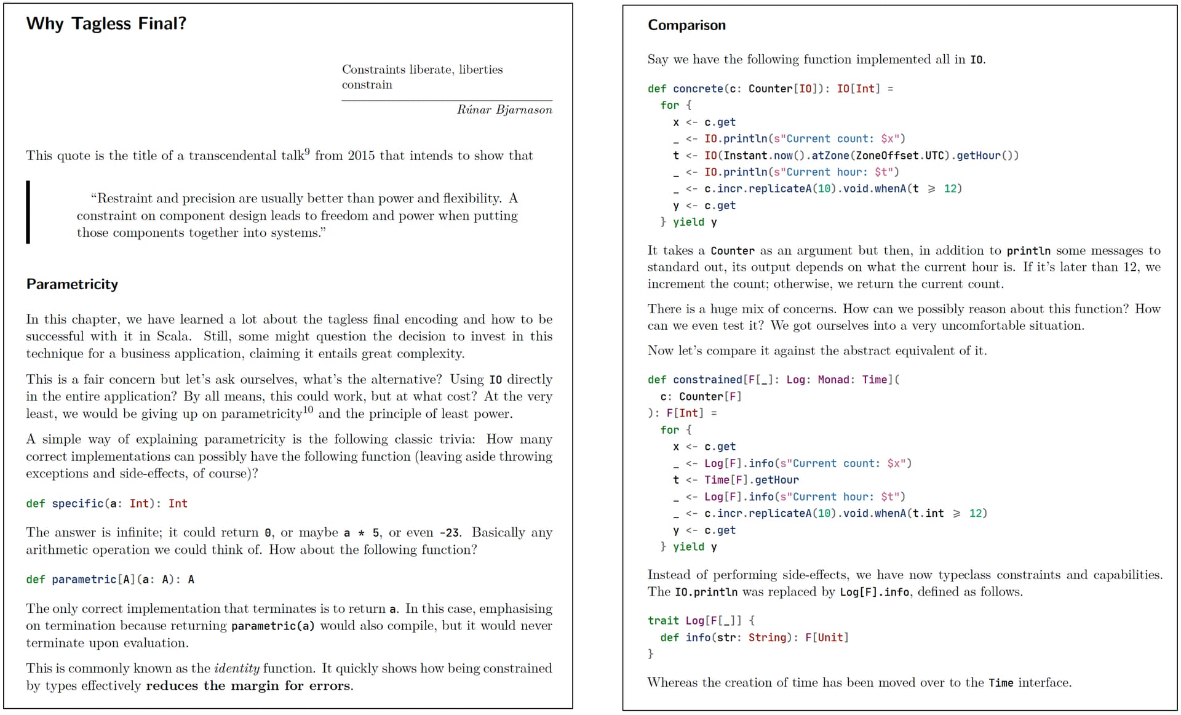Click footnote 10 after parametricity

308,409
